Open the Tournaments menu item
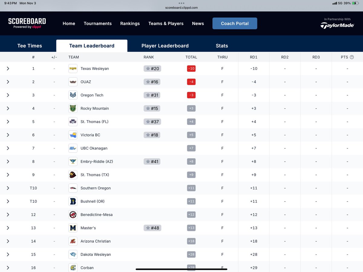Screen dimensions: 363x272 (98, 24)
